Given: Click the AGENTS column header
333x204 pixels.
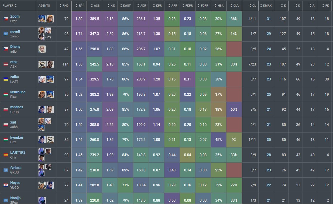Looking at the screenshot, I should 44,6.
